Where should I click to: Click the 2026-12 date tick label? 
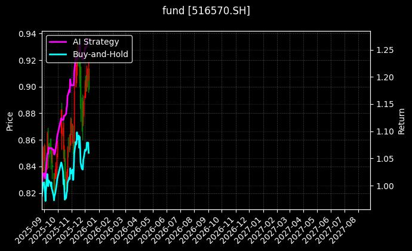coord(233,230)
